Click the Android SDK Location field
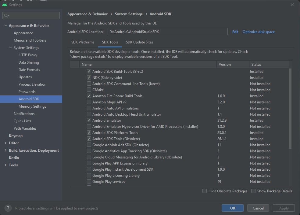The image size is (300, 215). pyautogui.click(x=167, y=32)
